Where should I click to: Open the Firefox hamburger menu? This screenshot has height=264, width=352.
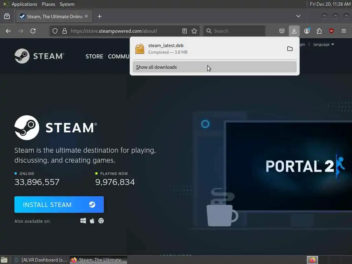(344, 31)
